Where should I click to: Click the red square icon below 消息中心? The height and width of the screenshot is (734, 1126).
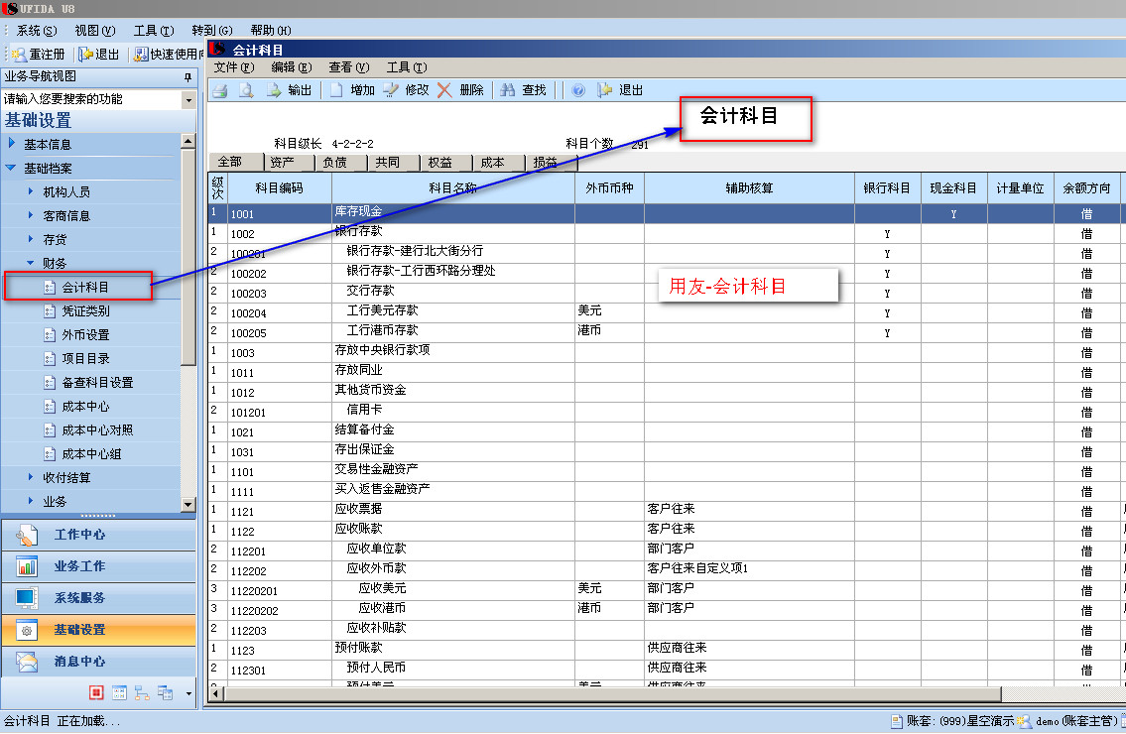[96, 693]
